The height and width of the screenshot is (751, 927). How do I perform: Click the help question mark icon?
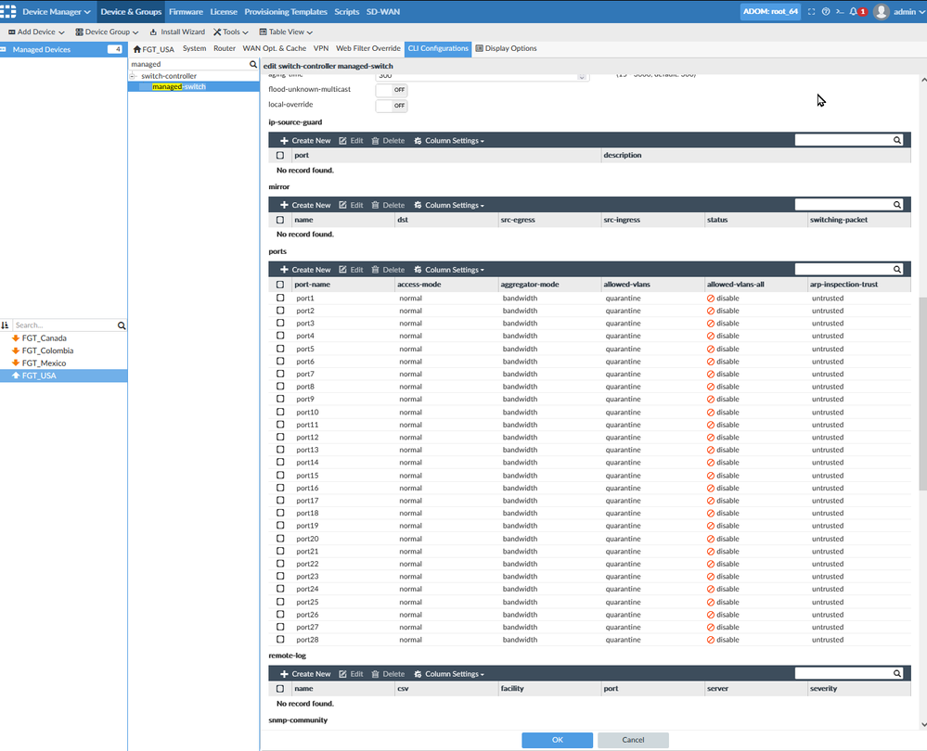point(826,12)
